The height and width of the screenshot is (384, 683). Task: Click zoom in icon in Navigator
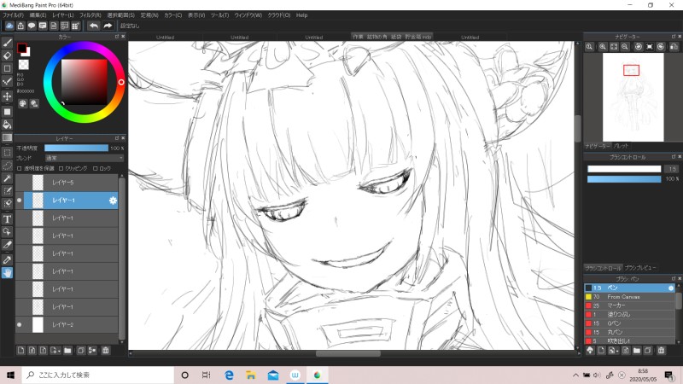pyautogui.click(x=603, y=47)
